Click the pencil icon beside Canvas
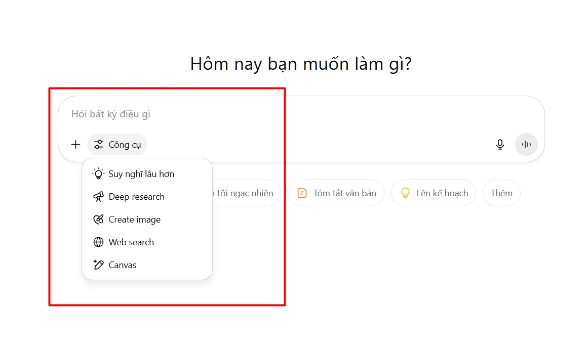This screenshot has width=588, height=350. coord(98,265)
